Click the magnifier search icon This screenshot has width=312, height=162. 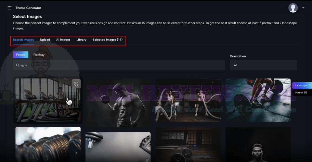coord(18,65)
